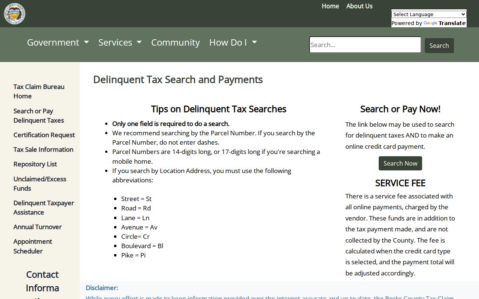479x299 pixels.
Task: Click the 'Boulevard = Bl' abbreviation line
Action: coord(142,246)
